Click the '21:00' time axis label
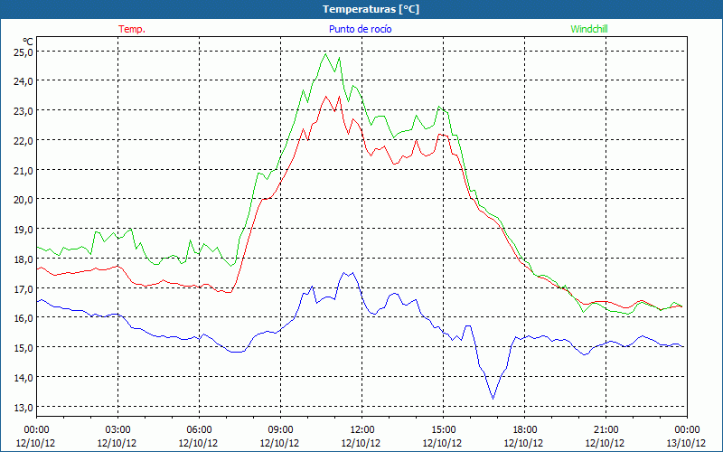 (606, 430)
